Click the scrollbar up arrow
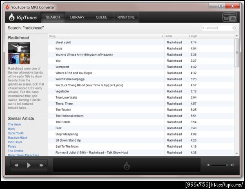This screenshot has width=245, height=189. coord(237,36)
